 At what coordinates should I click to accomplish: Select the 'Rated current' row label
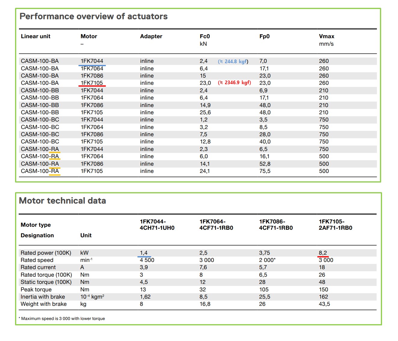38,267
